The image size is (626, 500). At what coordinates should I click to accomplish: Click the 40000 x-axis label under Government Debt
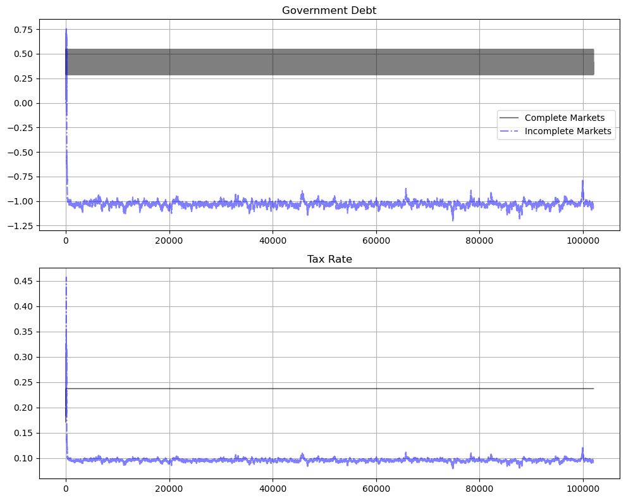pos(273,241)
